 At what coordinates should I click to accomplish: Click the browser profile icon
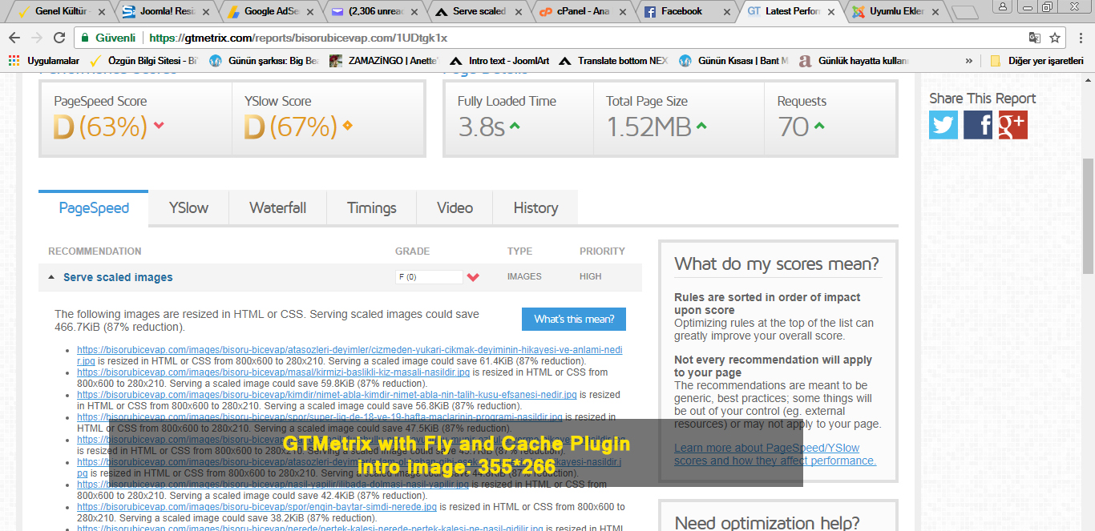pos(1003,7)
